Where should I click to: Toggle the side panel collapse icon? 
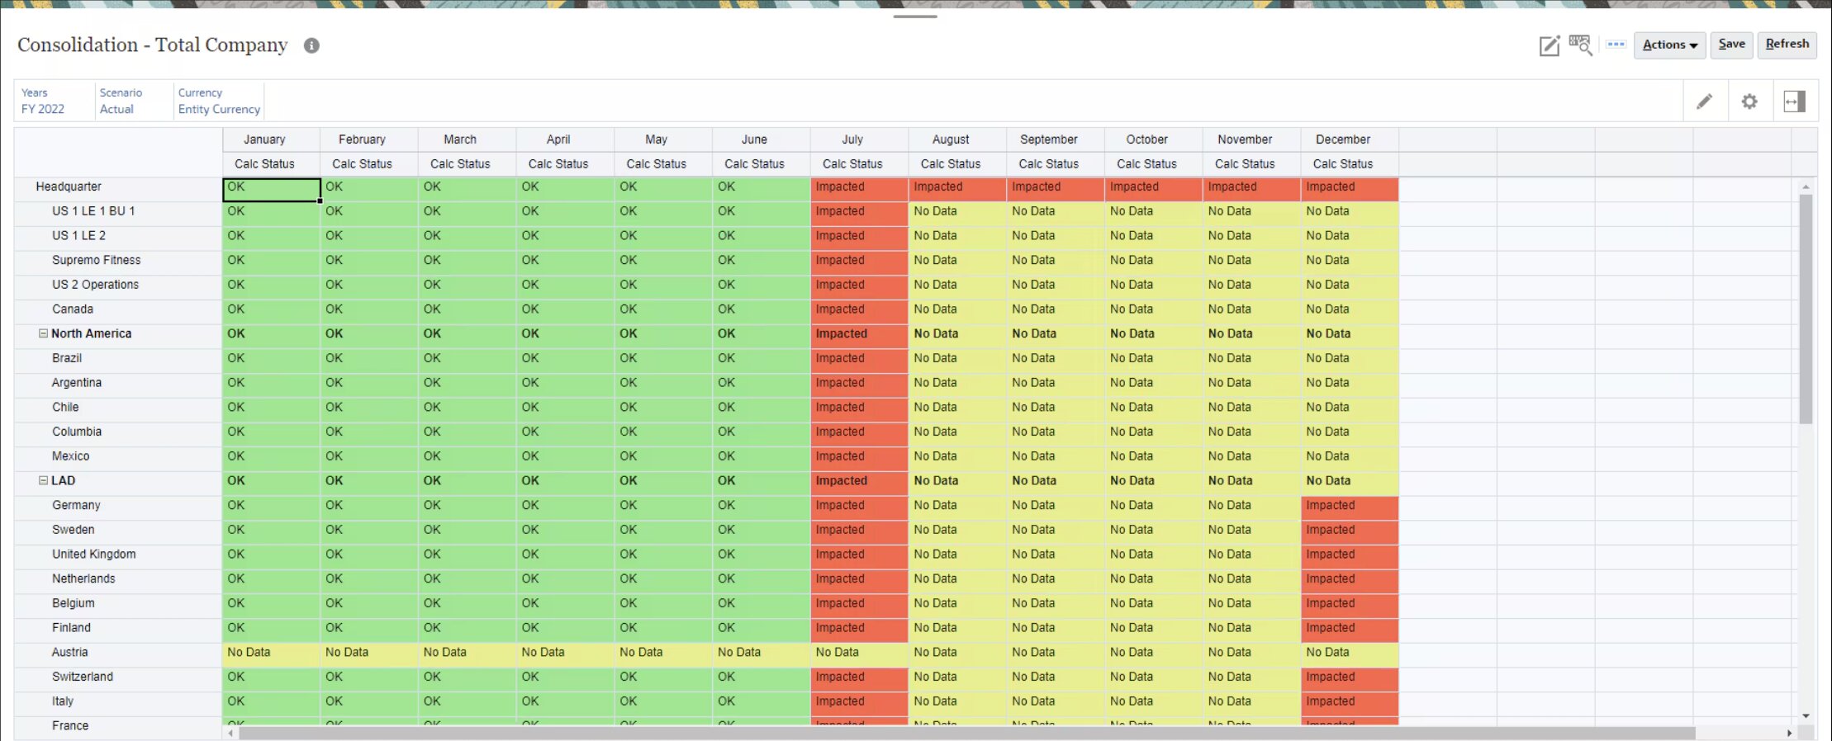coord(1794,101)
